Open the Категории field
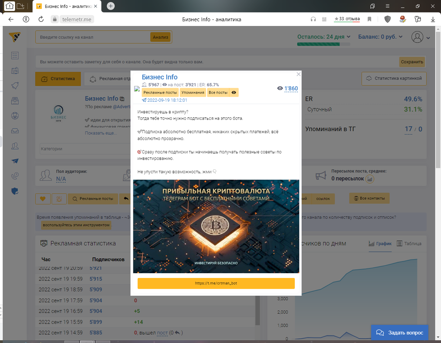Image resolution: width=441 pixels, height=343 pixels. [x=85, y=149]
